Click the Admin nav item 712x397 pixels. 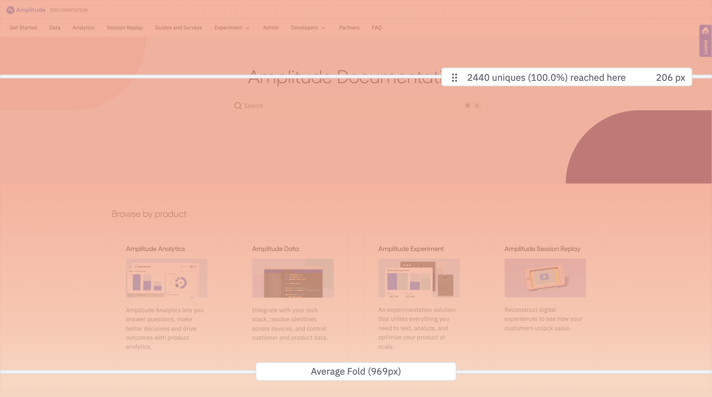point(271,27)
